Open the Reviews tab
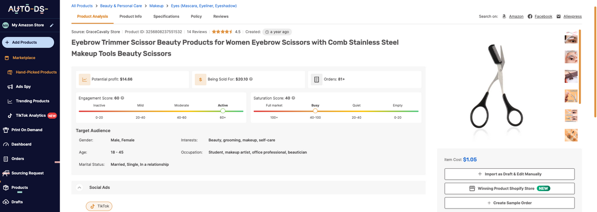The width and height of the screenshot is (597, 212). point(221,16)
